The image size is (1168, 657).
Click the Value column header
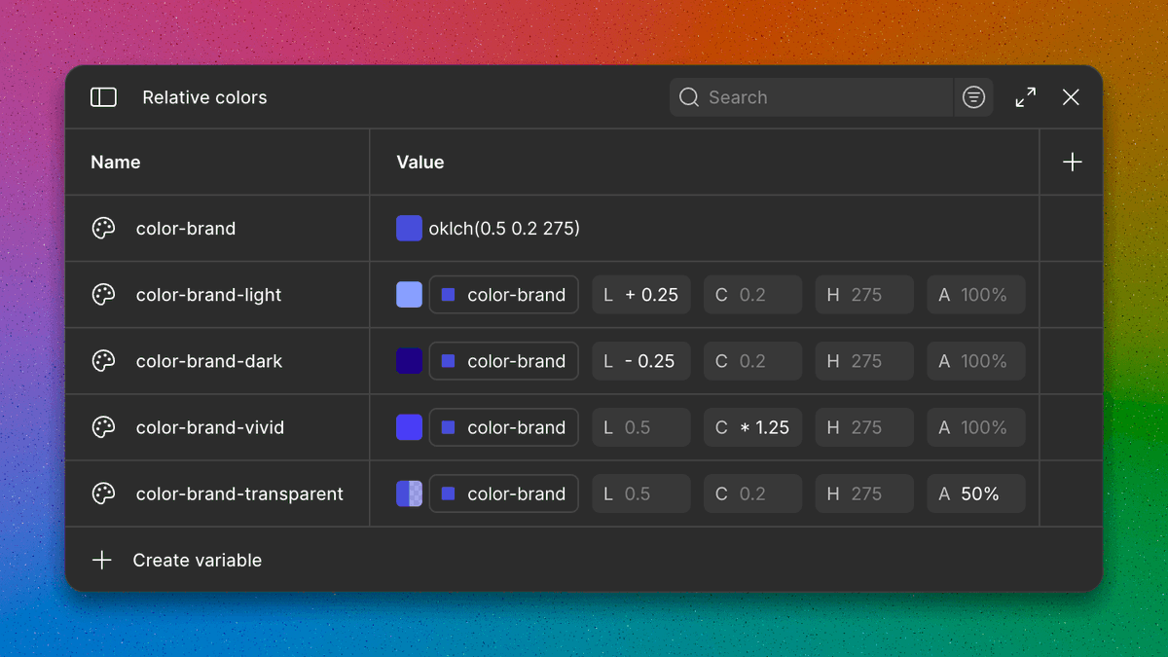(x=420, y=163)
